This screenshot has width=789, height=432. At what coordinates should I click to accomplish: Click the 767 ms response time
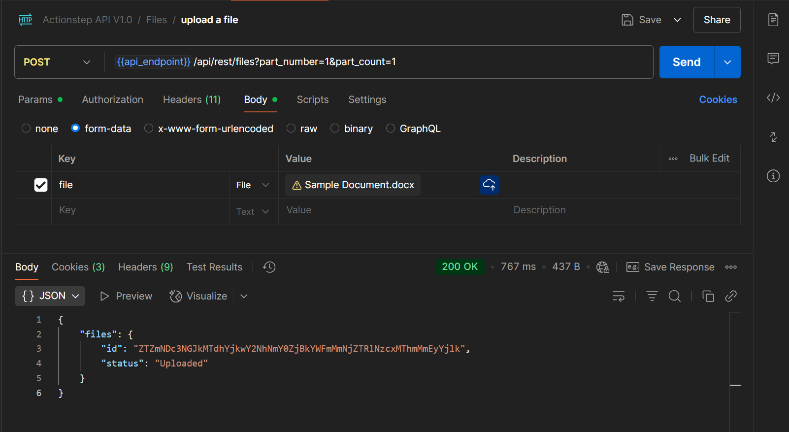518,266
